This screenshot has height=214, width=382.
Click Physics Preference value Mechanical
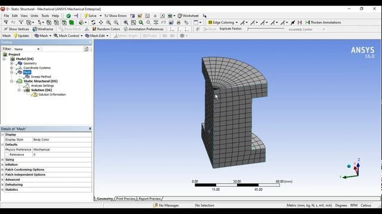tap(62, 149)
